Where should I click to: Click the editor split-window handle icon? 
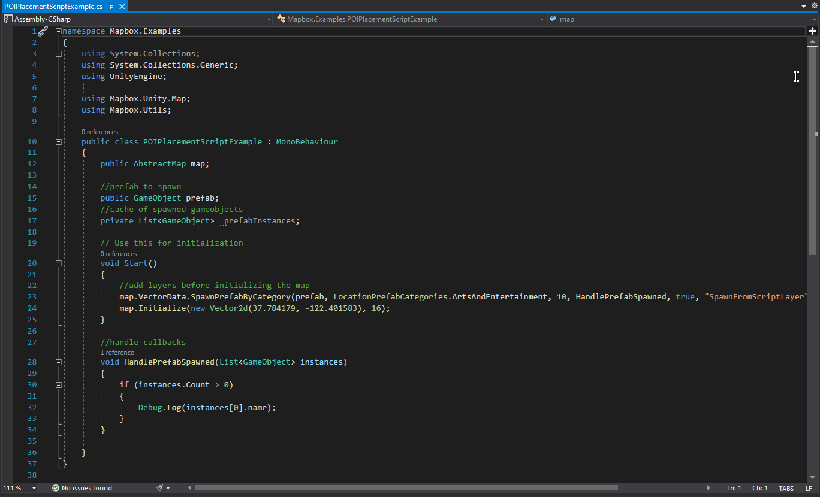(x=812, y=31)
